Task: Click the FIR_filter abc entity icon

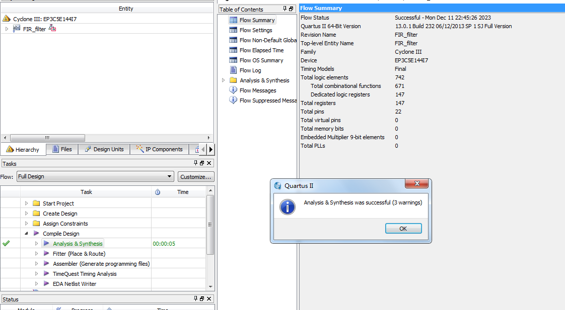Action: 17,29
